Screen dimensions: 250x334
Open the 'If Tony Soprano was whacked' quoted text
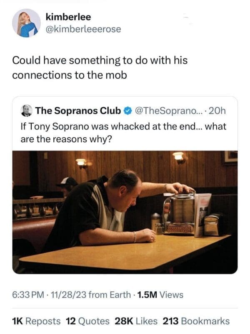point(123,131)
